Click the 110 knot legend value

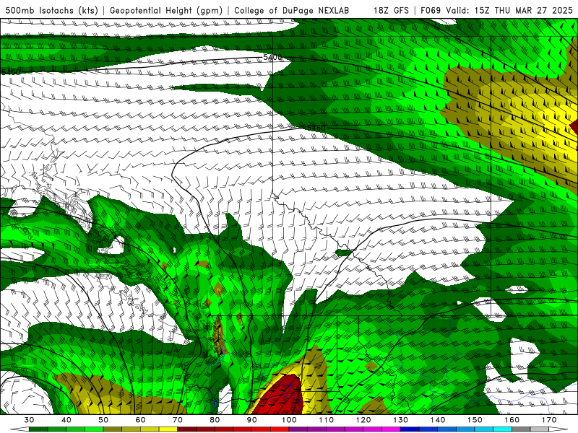coord(327,420)
